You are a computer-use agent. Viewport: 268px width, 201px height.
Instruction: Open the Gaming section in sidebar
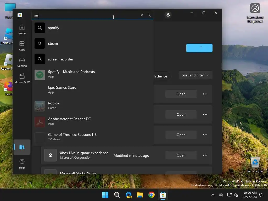pyautogui.click(x=22, y=62)
